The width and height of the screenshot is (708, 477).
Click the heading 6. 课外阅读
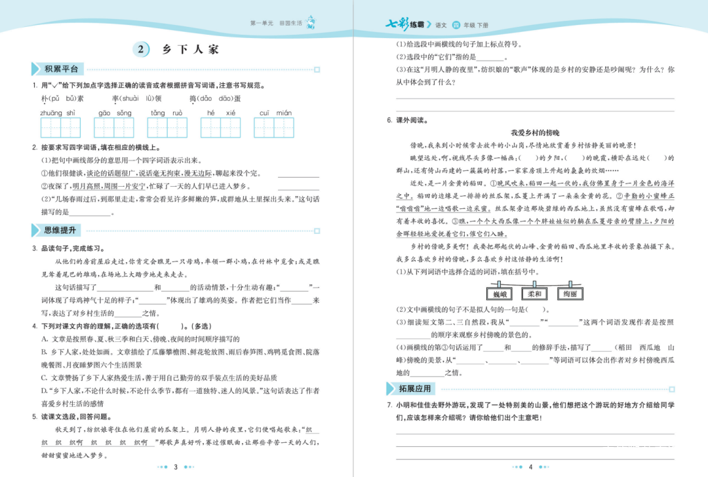pyautogui.click(x=408, y=120)
